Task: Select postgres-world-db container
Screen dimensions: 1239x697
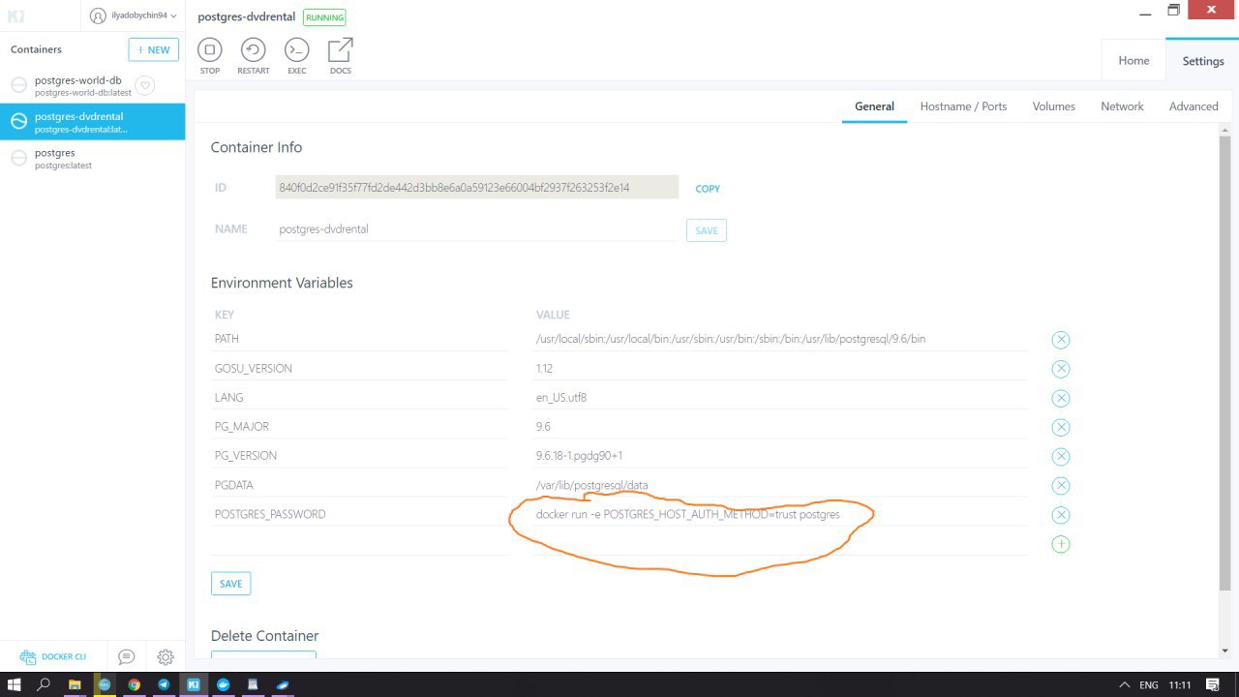Action: (92, 86)
